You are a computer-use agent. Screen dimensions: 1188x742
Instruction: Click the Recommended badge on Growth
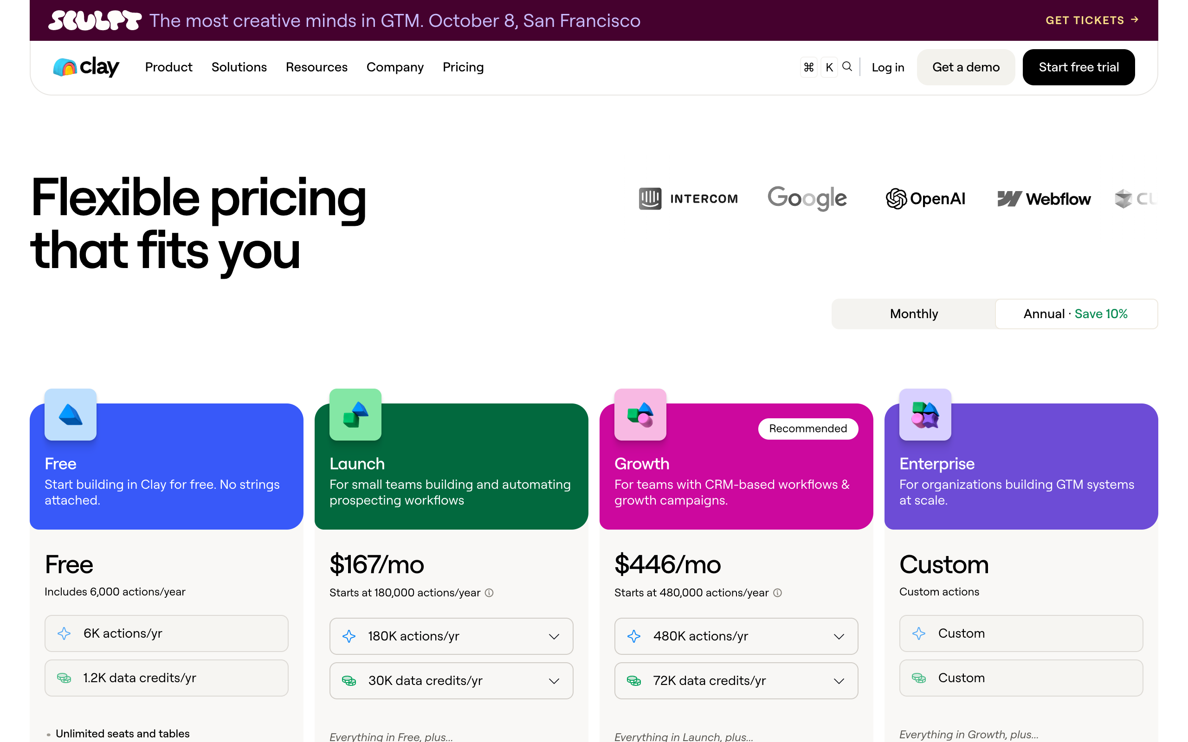click(x=808, y=429)
